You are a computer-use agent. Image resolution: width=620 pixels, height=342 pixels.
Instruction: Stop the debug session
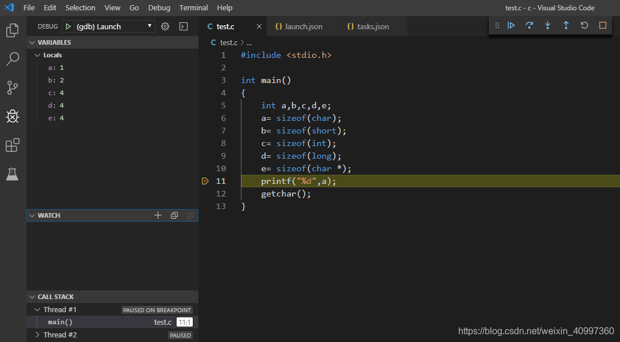point(603,25)
